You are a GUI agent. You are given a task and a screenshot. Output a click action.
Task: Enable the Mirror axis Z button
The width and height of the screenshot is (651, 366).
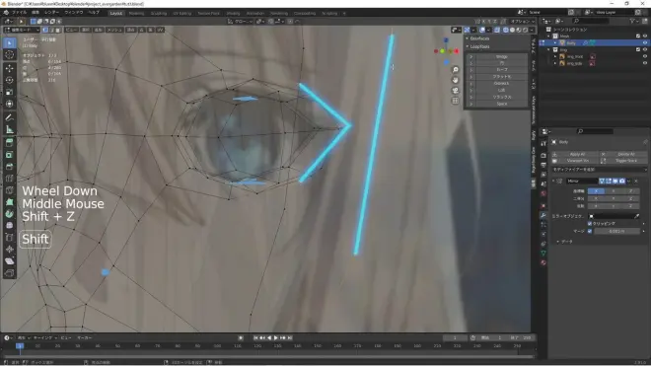click(631, 191)
